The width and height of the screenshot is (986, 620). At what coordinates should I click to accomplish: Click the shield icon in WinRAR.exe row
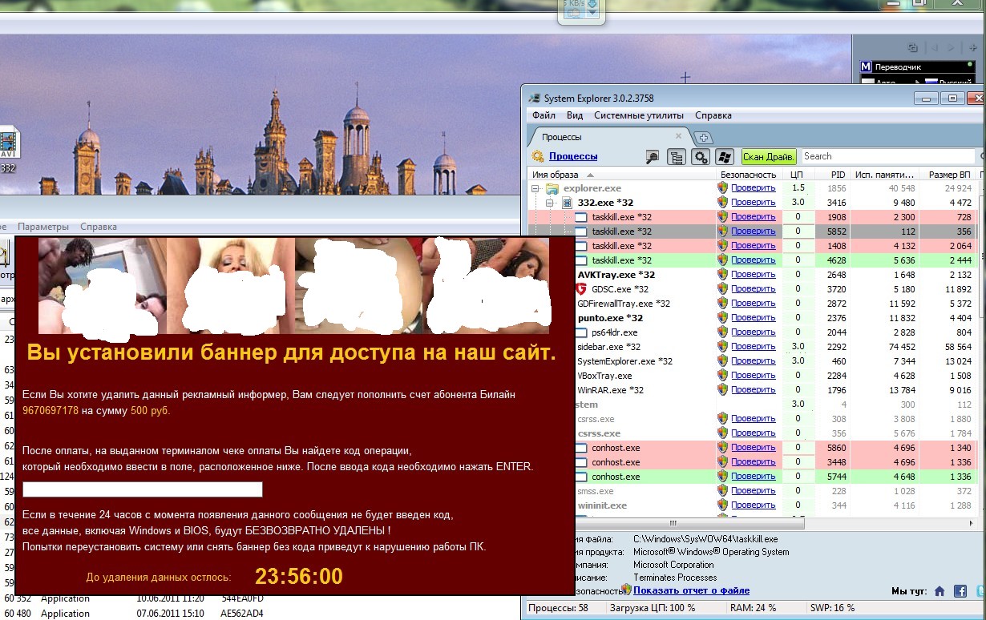(x=722, y=390)
